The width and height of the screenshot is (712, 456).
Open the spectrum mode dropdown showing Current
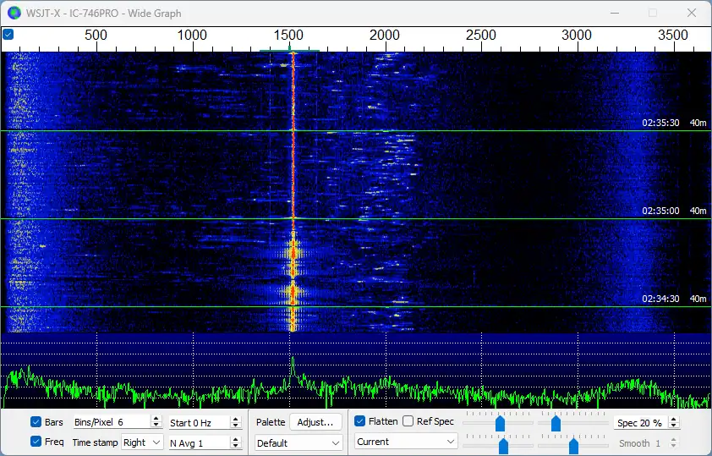406,442
